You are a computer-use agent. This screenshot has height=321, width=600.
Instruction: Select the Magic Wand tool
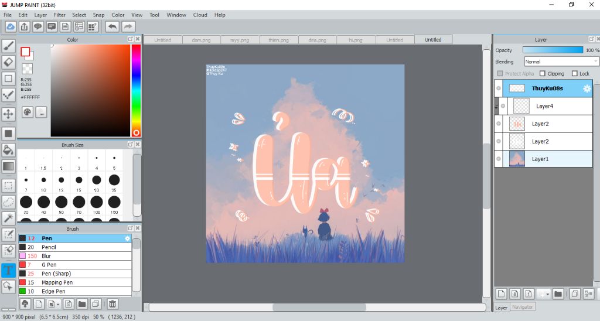(8, 218)
